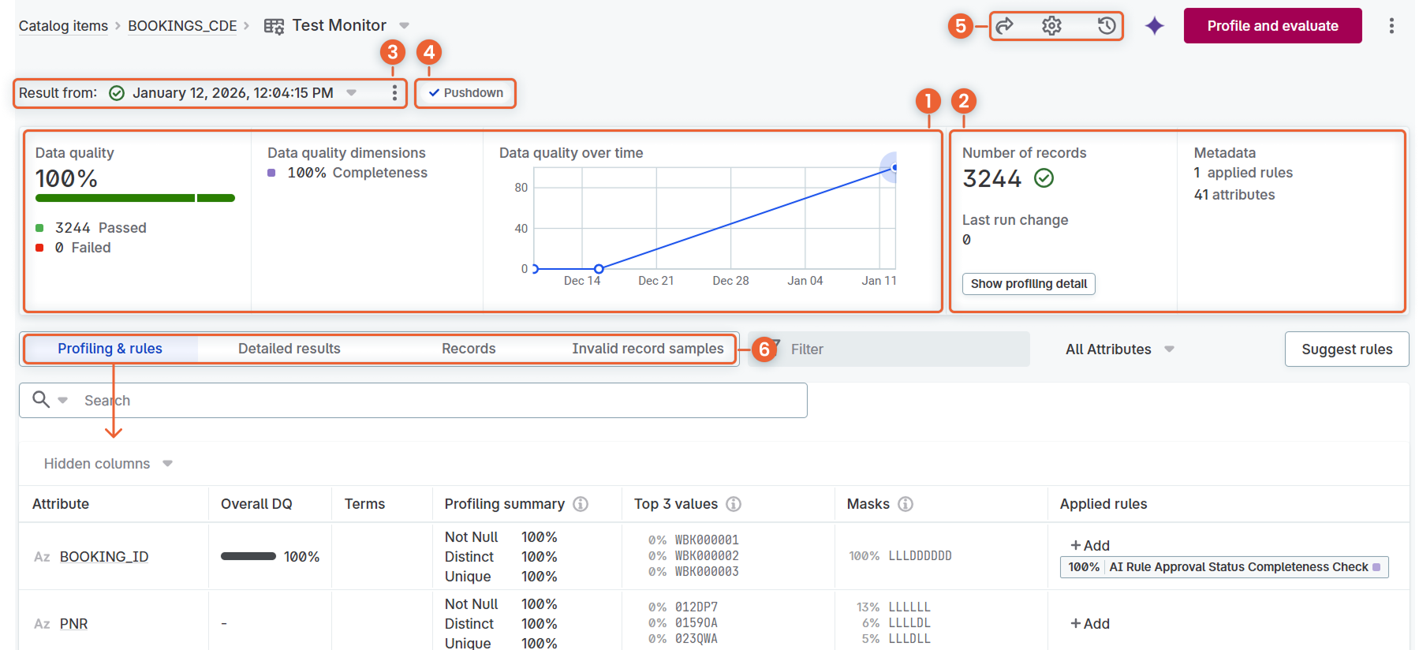Expand the Result from date dropdown
Viewport: 1419px width, 650px height.
coord(352,93)
